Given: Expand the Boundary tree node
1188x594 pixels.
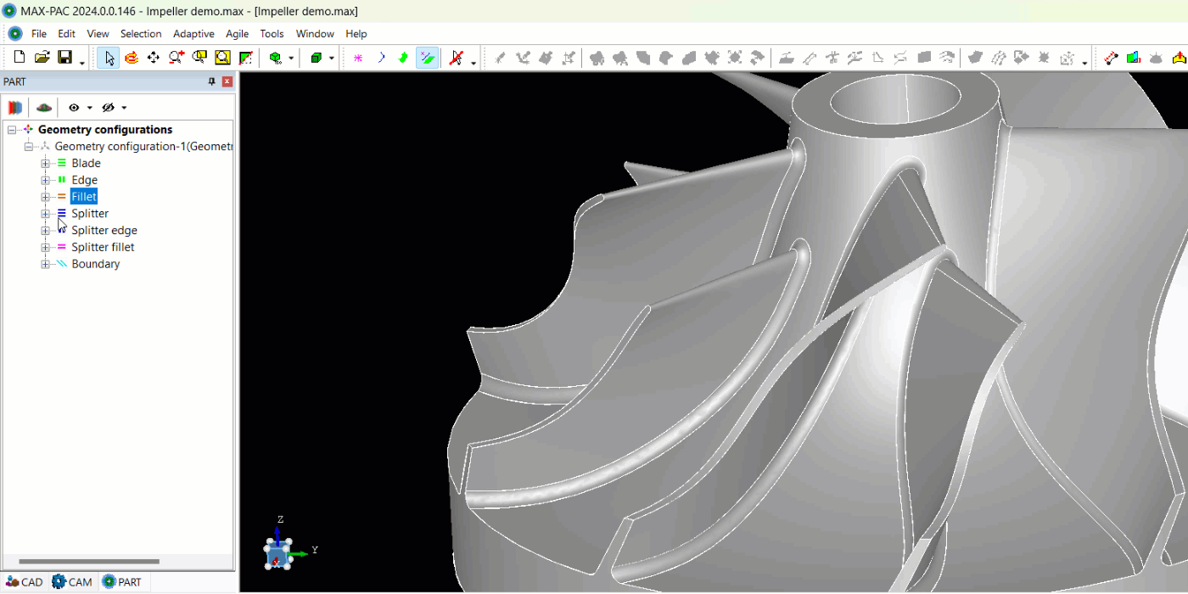Looking at the screenshot, I should [x=46, y=264].
